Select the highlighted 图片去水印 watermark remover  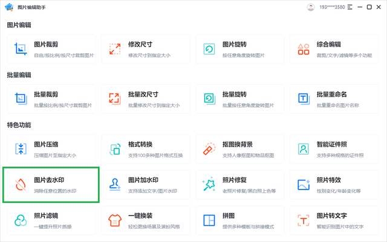pyautogui.click(x=50, y=185)
